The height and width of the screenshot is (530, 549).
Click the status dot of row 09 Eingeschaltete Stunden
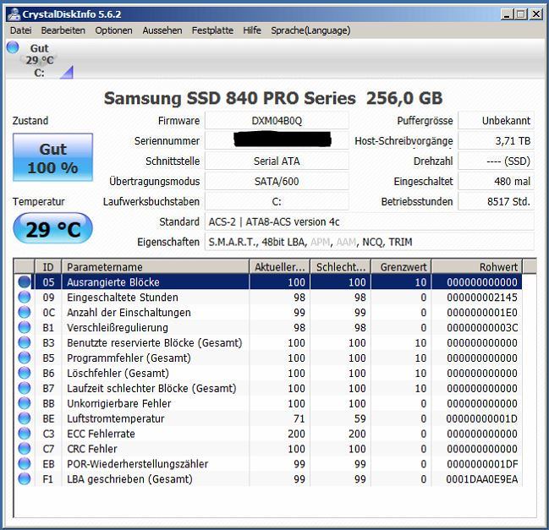25,297
